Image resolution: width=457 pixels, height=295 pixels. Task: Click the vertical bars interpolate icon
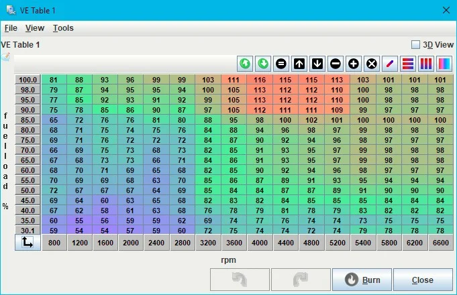(x=426, y=64)
